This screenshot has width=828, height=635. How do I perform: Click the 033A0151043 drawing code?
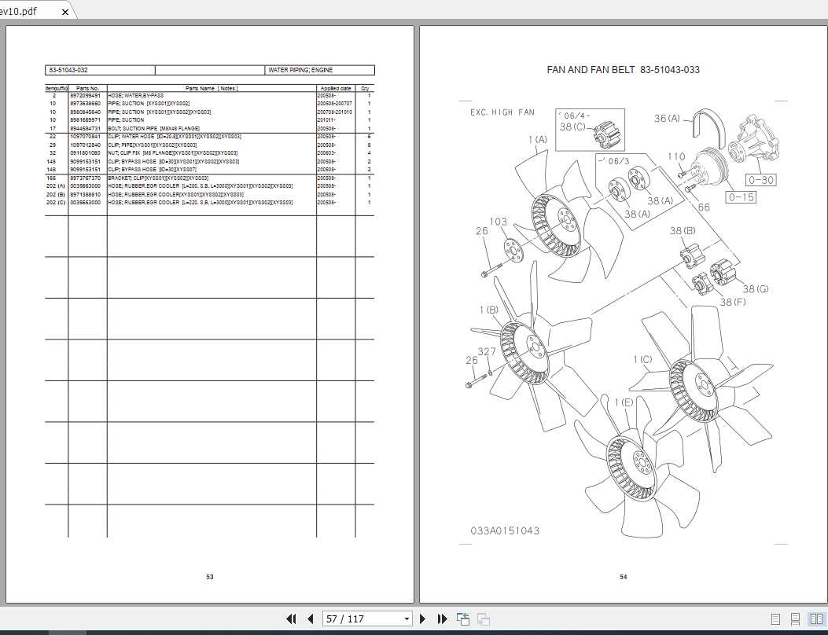point(505,530)
